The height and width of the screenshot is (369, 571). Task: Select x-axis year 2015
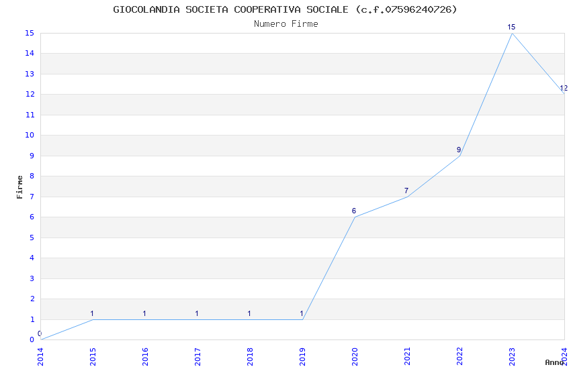93,357
